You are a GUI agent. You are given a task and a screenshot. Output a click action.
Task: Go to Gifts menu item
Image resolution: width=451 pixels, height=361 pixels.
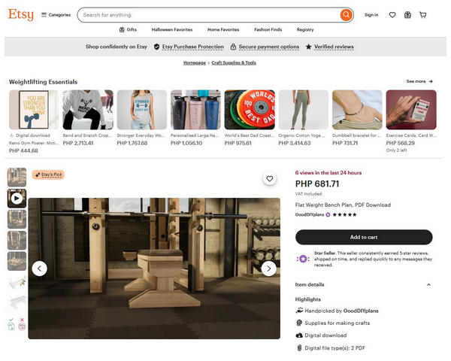click(x=128, y=29)
